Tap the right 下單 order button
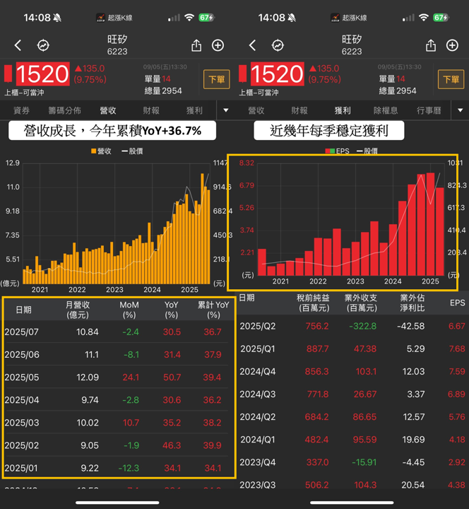The width and height of the screenshot is (469, 509). (x=451, y=79)
